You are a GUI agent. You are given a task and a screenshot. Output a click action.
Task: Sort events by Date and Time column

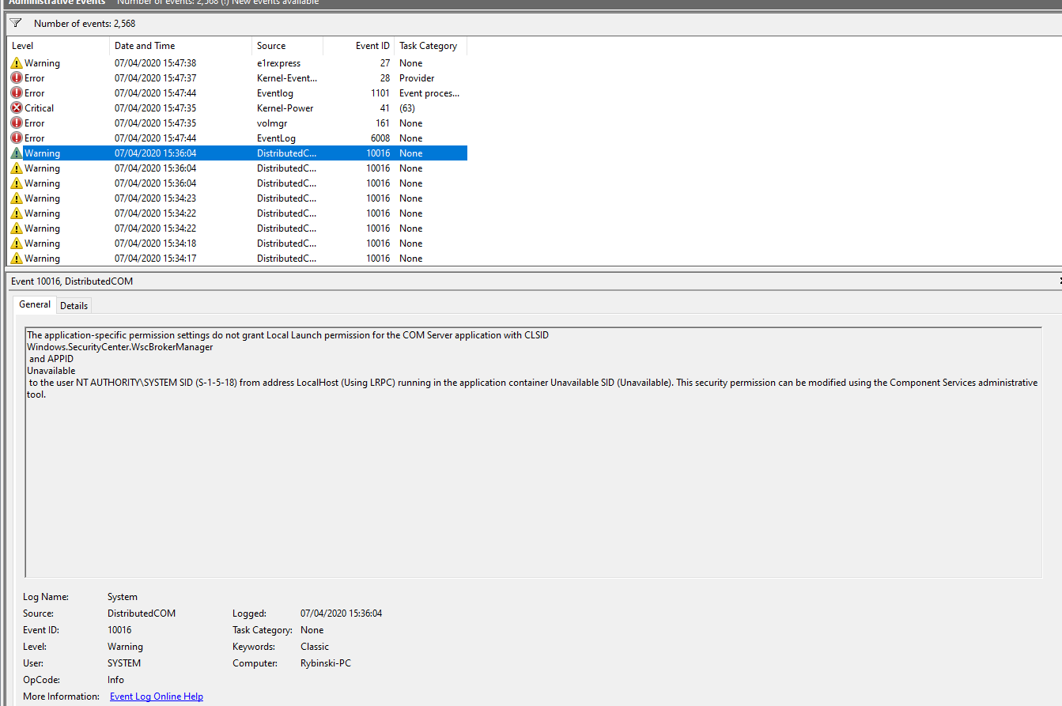(180, 46)
